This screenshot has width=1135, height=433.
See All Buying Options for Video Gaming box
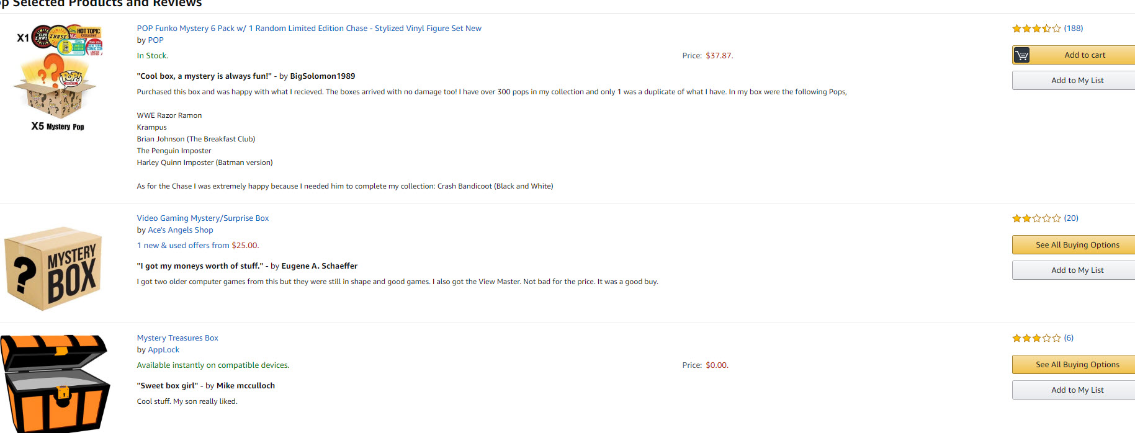click(1077, 245)
